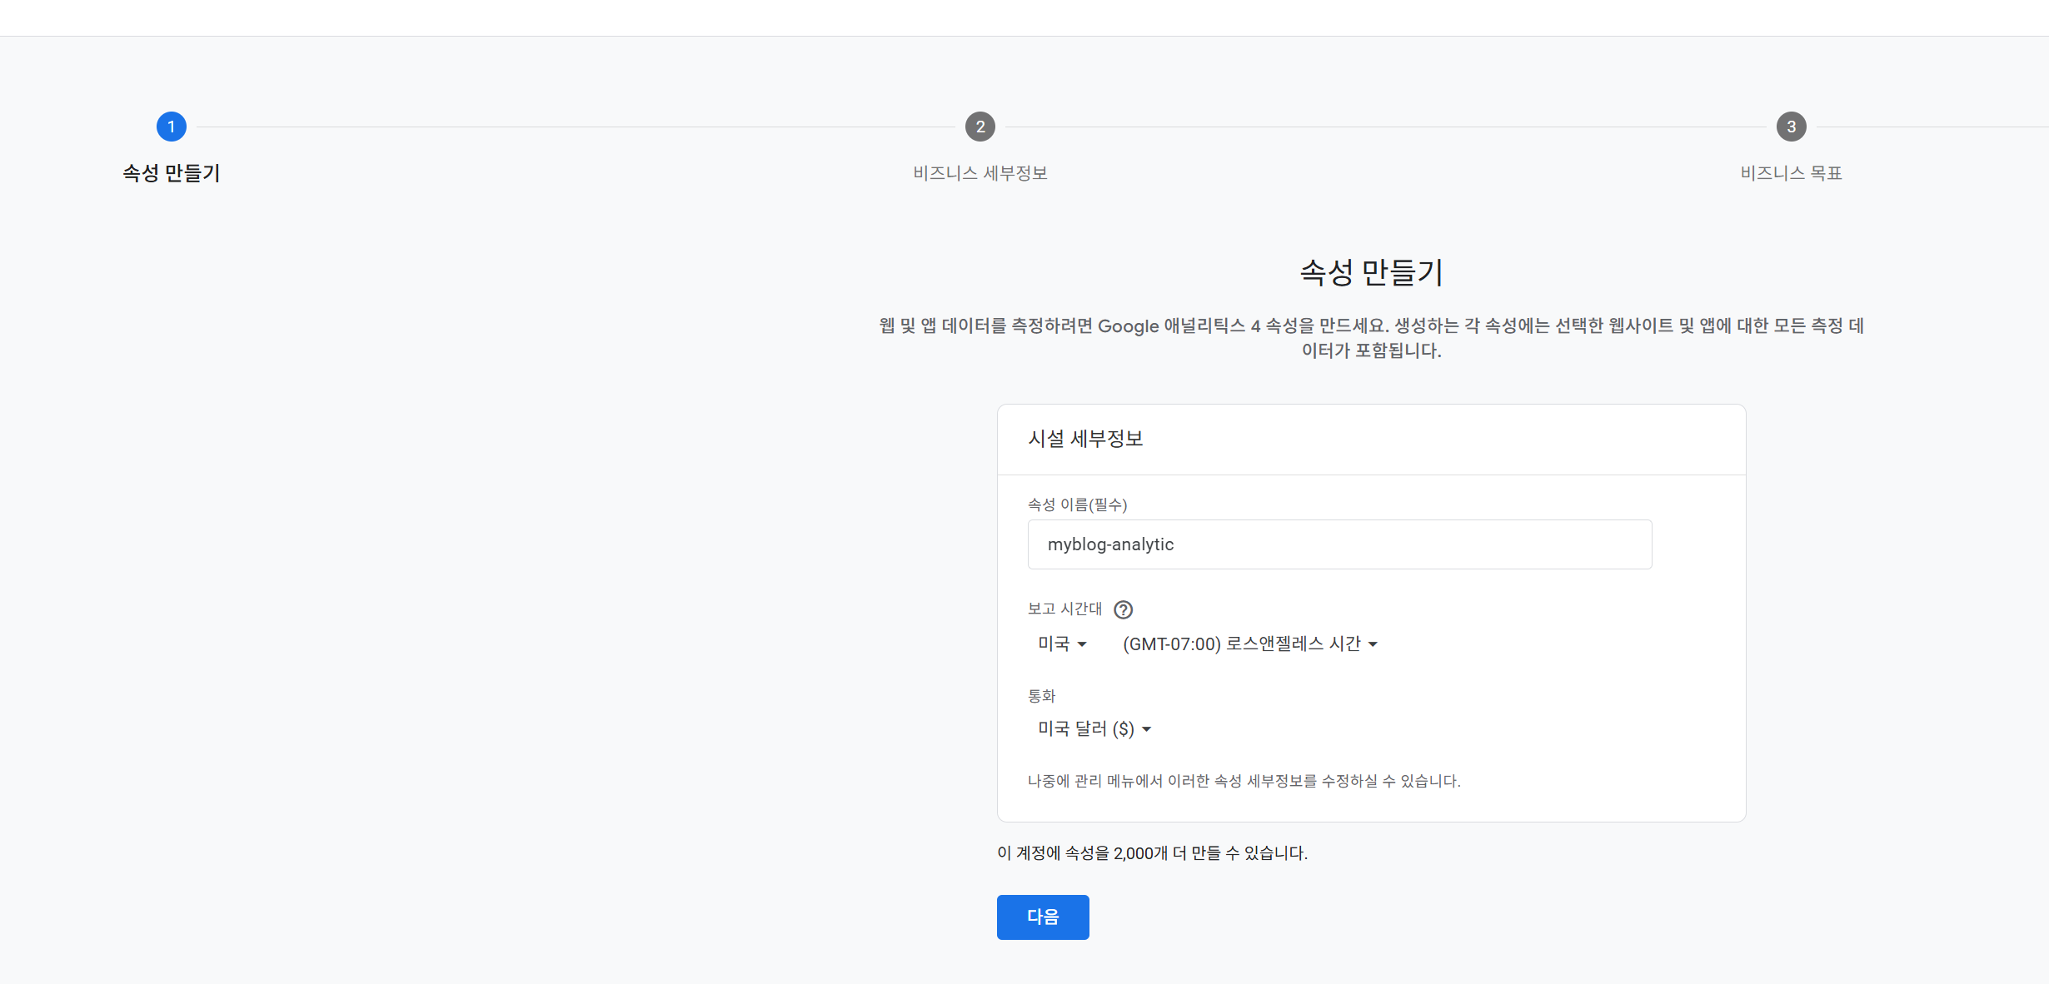Expand the (GMT-07:00) 로스앤젤레스 시간 timezone dropdown
Image resolution: width=2049 pixels, height=984 pixels.
point(1249,644)
